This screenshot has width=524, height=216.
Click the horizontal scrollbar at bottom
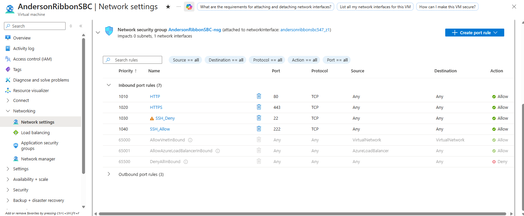302,214
